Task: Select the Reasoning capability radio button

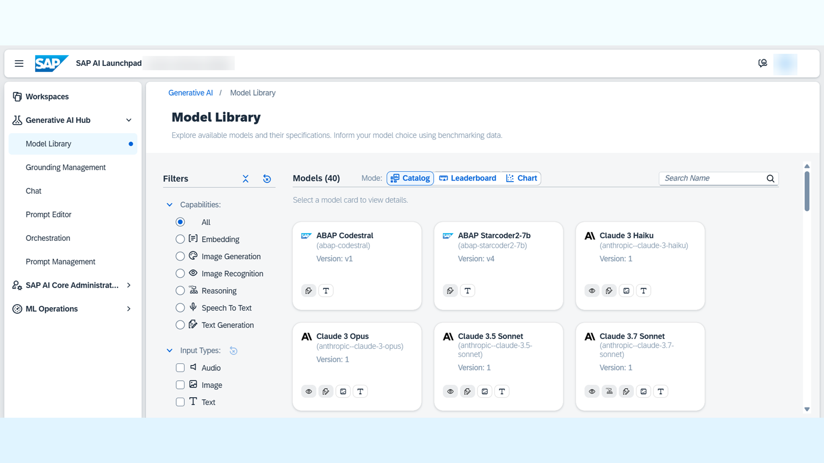Action: pos(180,291)
